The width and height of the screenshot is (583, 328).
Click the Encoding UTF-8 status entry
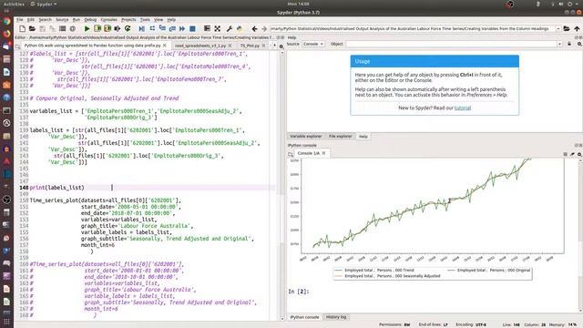tap(471, 324)
